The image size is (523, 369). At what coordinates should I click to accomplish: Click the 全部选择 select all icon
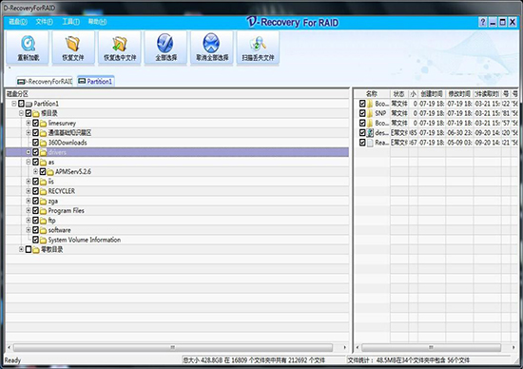(165, 44)
